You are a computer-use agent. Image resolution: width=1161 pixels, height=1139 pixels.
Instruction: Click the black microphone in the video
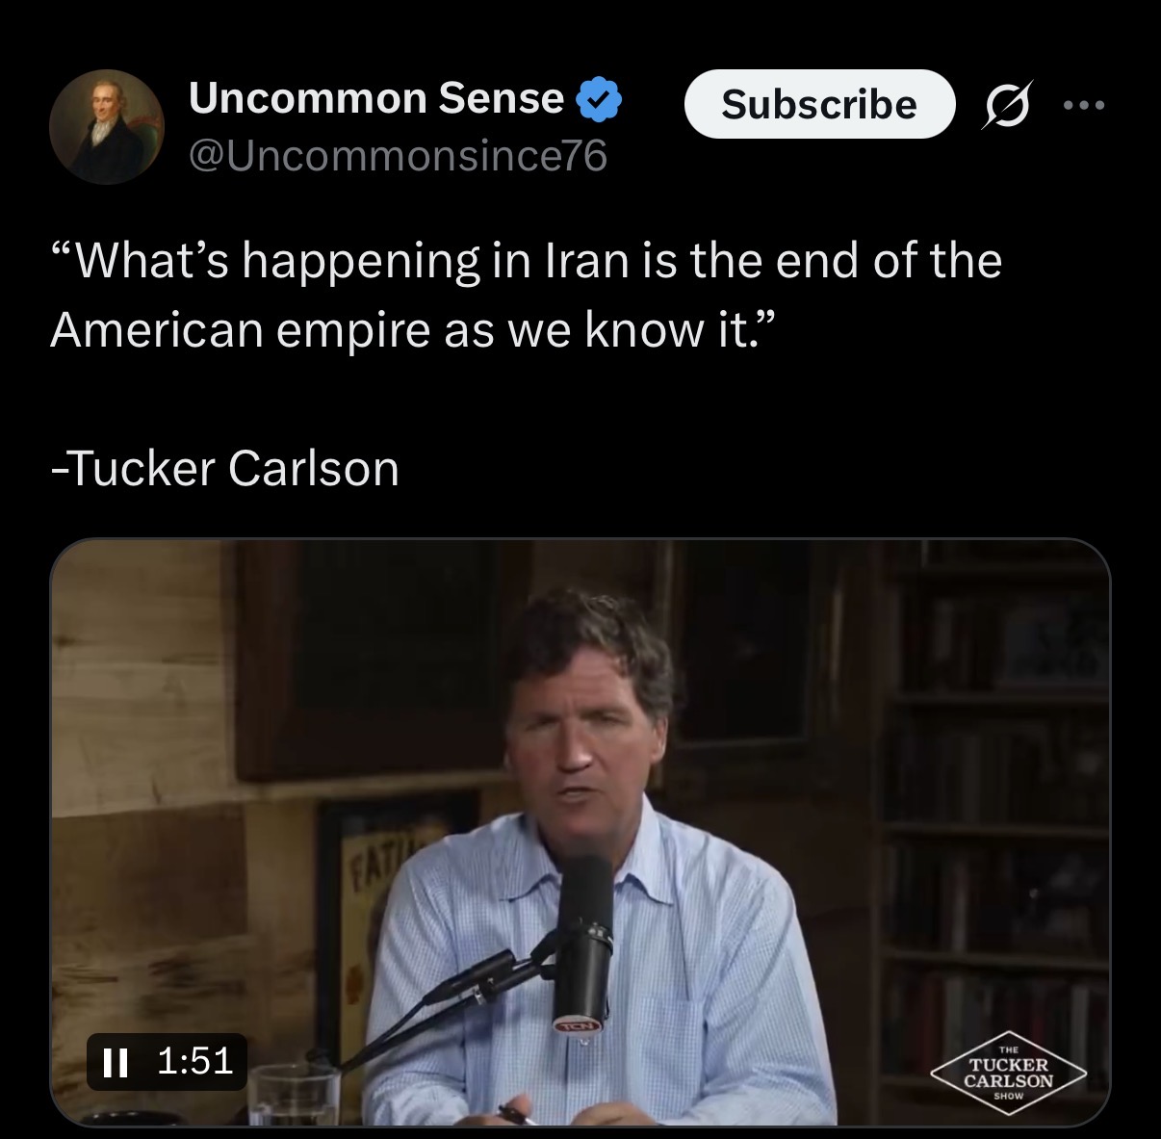point(583,942)
